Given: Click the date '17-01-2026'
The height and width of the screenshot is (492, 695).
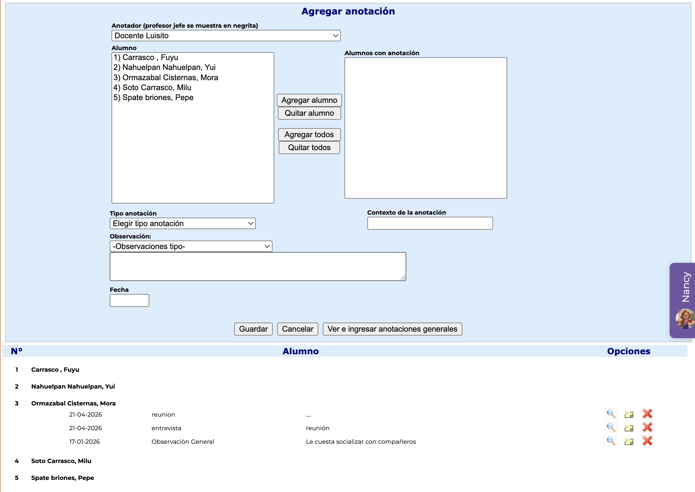Looking at the screenshot, I should click(84, 442).
